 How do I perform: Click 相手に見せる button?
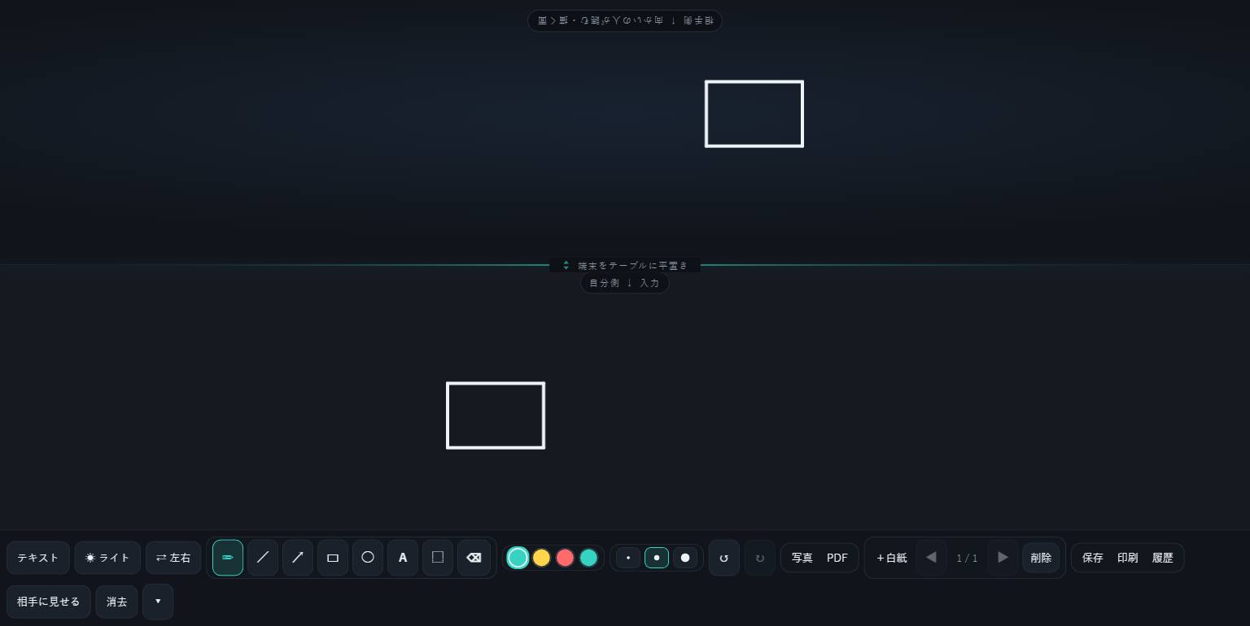coord(49,602)
